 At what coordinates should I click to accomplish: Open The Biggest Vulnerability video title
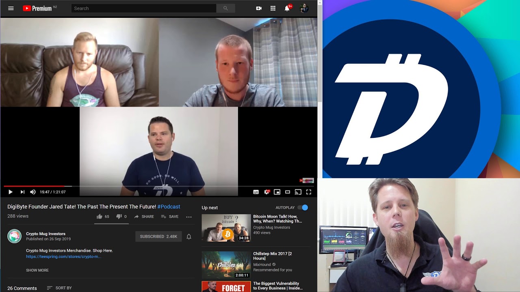click(278, 286)
